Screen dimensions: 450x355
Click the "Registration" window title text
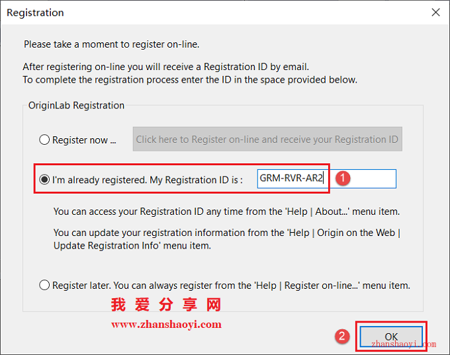click(35, 13)
